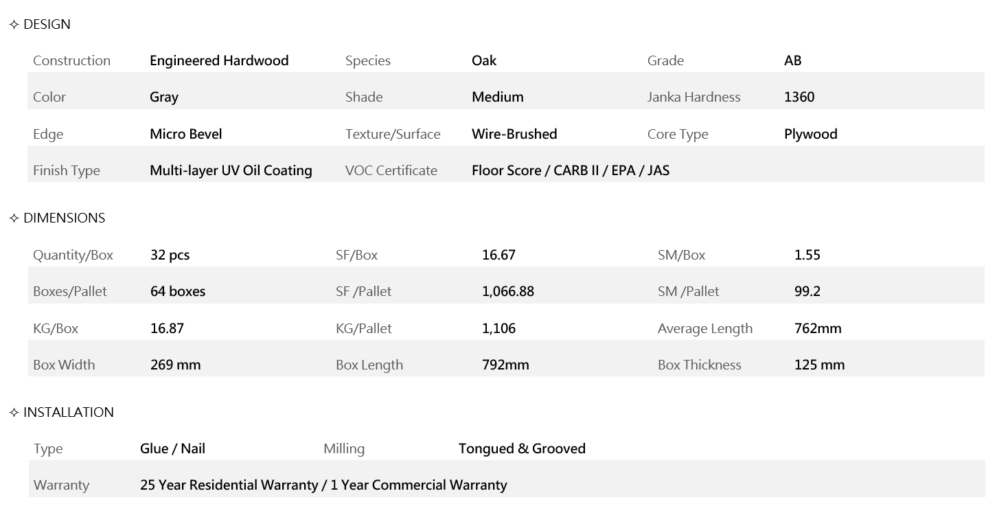Select the DIMENSIONS section heading
This screenshot has width=986, height=524.
(x=64, y=218)
